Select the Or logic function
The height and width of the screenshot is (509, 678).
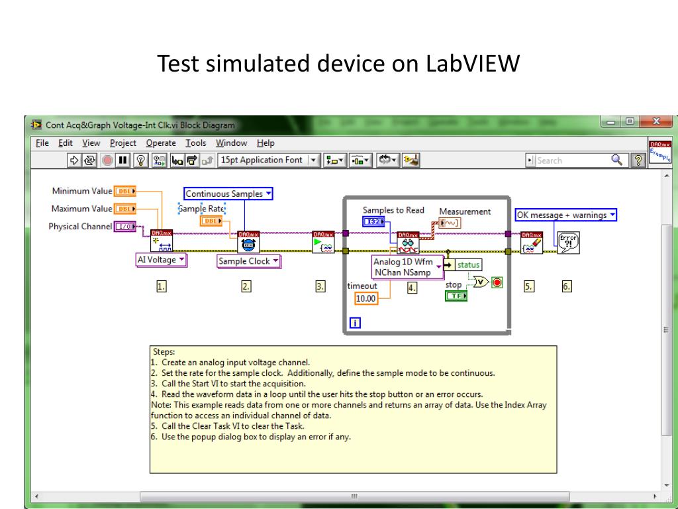click(x=481, y=282)
